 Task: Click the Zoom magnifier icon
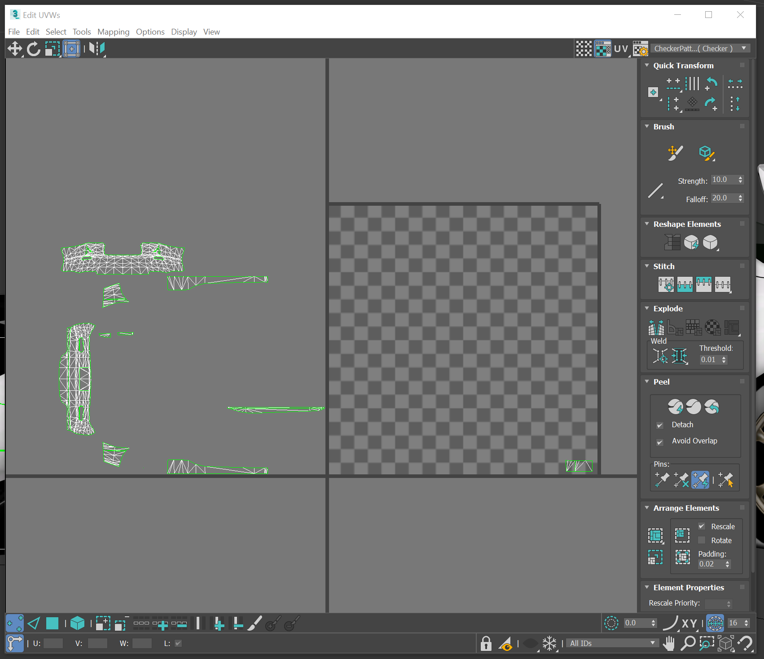point(688,643)
